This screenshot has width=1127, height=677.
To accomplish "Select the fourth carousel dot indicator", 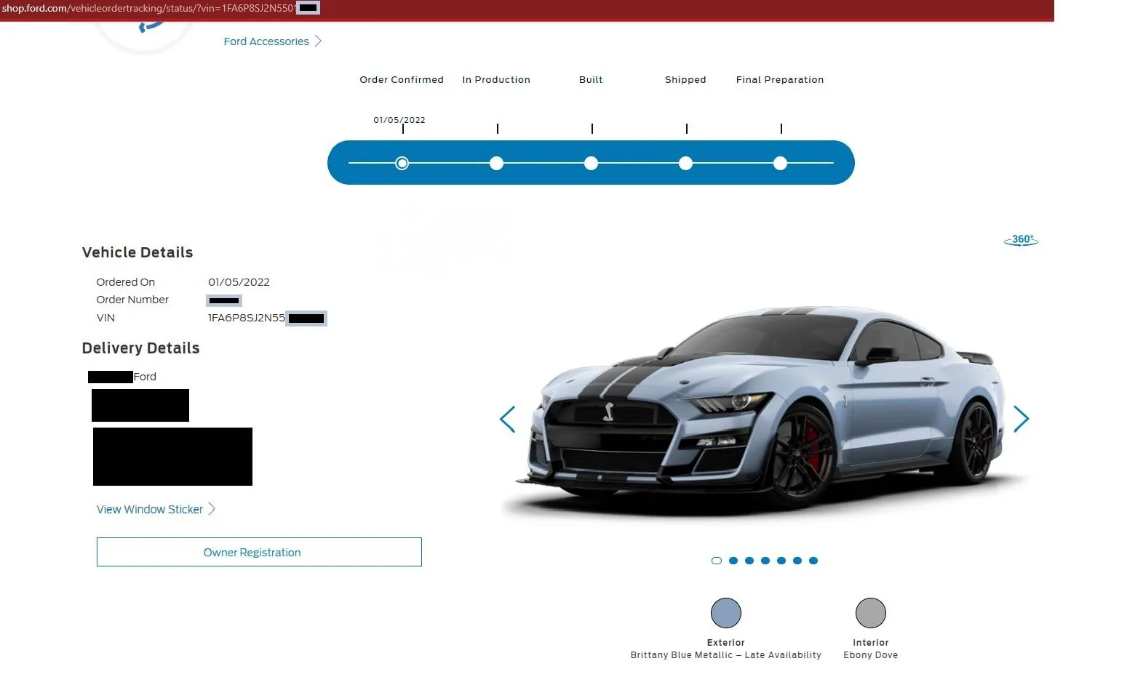I will [765, 561].
